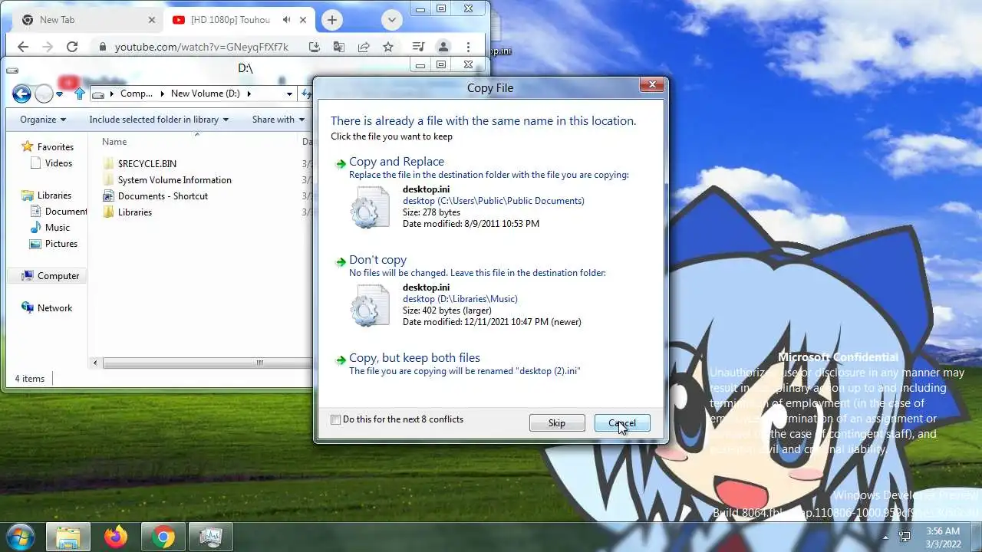This screenshot has height=552, width=982.
Task: Click the desktop.ini icon from D:\Libraries\Music
Action: tap(370, 305)
